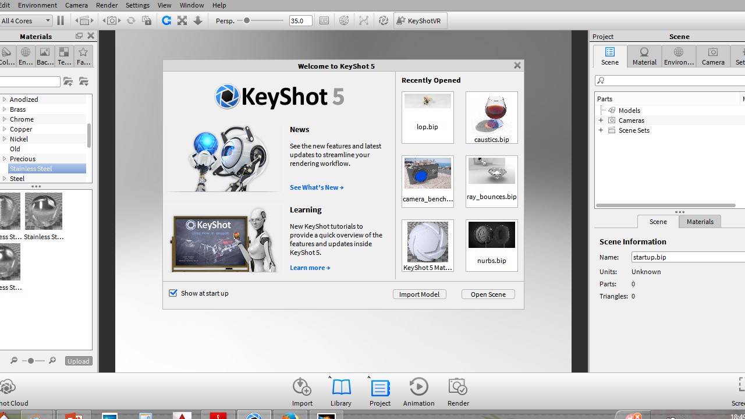
Task: Open recent file ray_bounces.bip
Action: 492,182
